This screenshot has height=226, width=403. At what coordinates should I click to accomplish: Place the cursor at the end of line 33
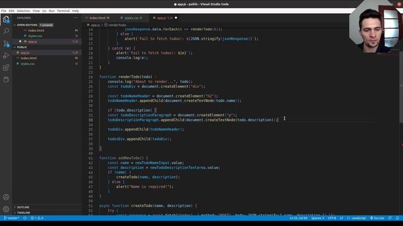(x=278, y=120)
